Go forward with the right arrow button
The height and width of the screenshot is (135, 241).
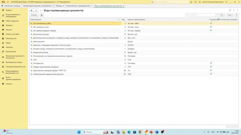point(36,10)
